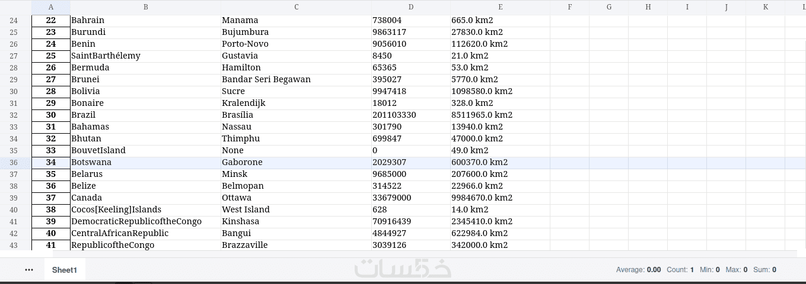The width and height of the screenshot is (806, 284).
Task: Select column B header
Action: [x=145, y=7]
